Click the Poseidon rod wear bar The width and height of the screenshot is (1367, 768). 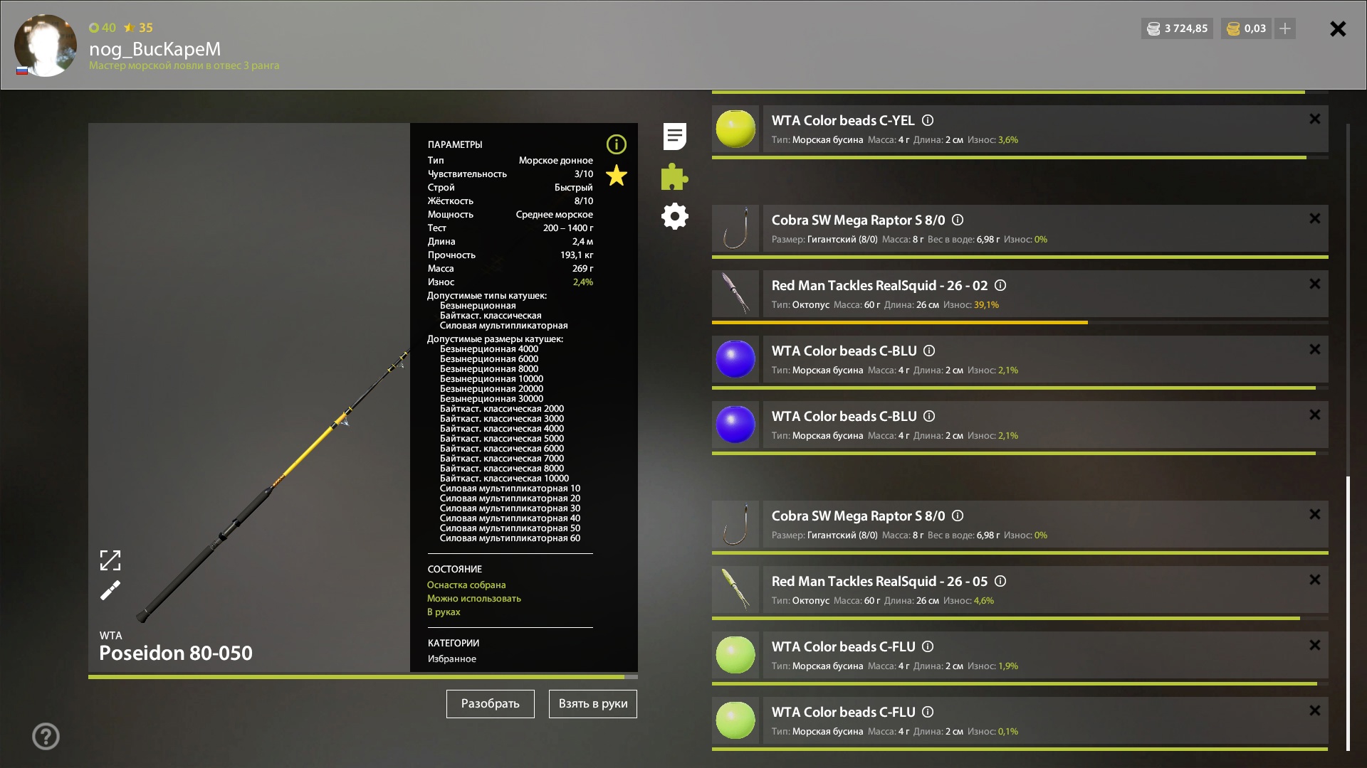363,677
